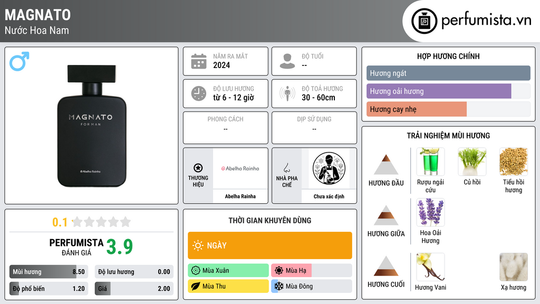
Task: Select the Tiểu hồi hương note image
Action: point(514,161)
